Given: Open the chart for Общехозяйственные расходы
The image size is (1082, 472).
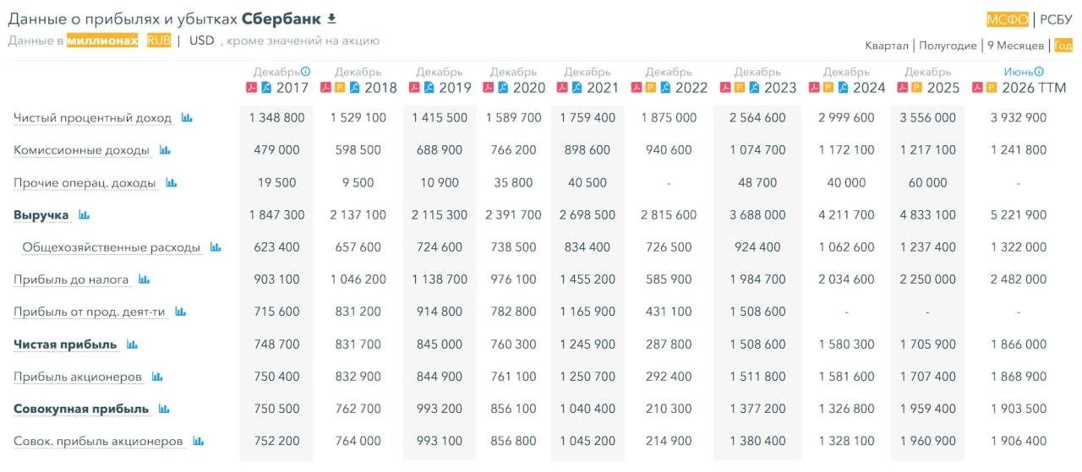Looking at the screenshot, I should pyautogui.click(x=216, y=247).
